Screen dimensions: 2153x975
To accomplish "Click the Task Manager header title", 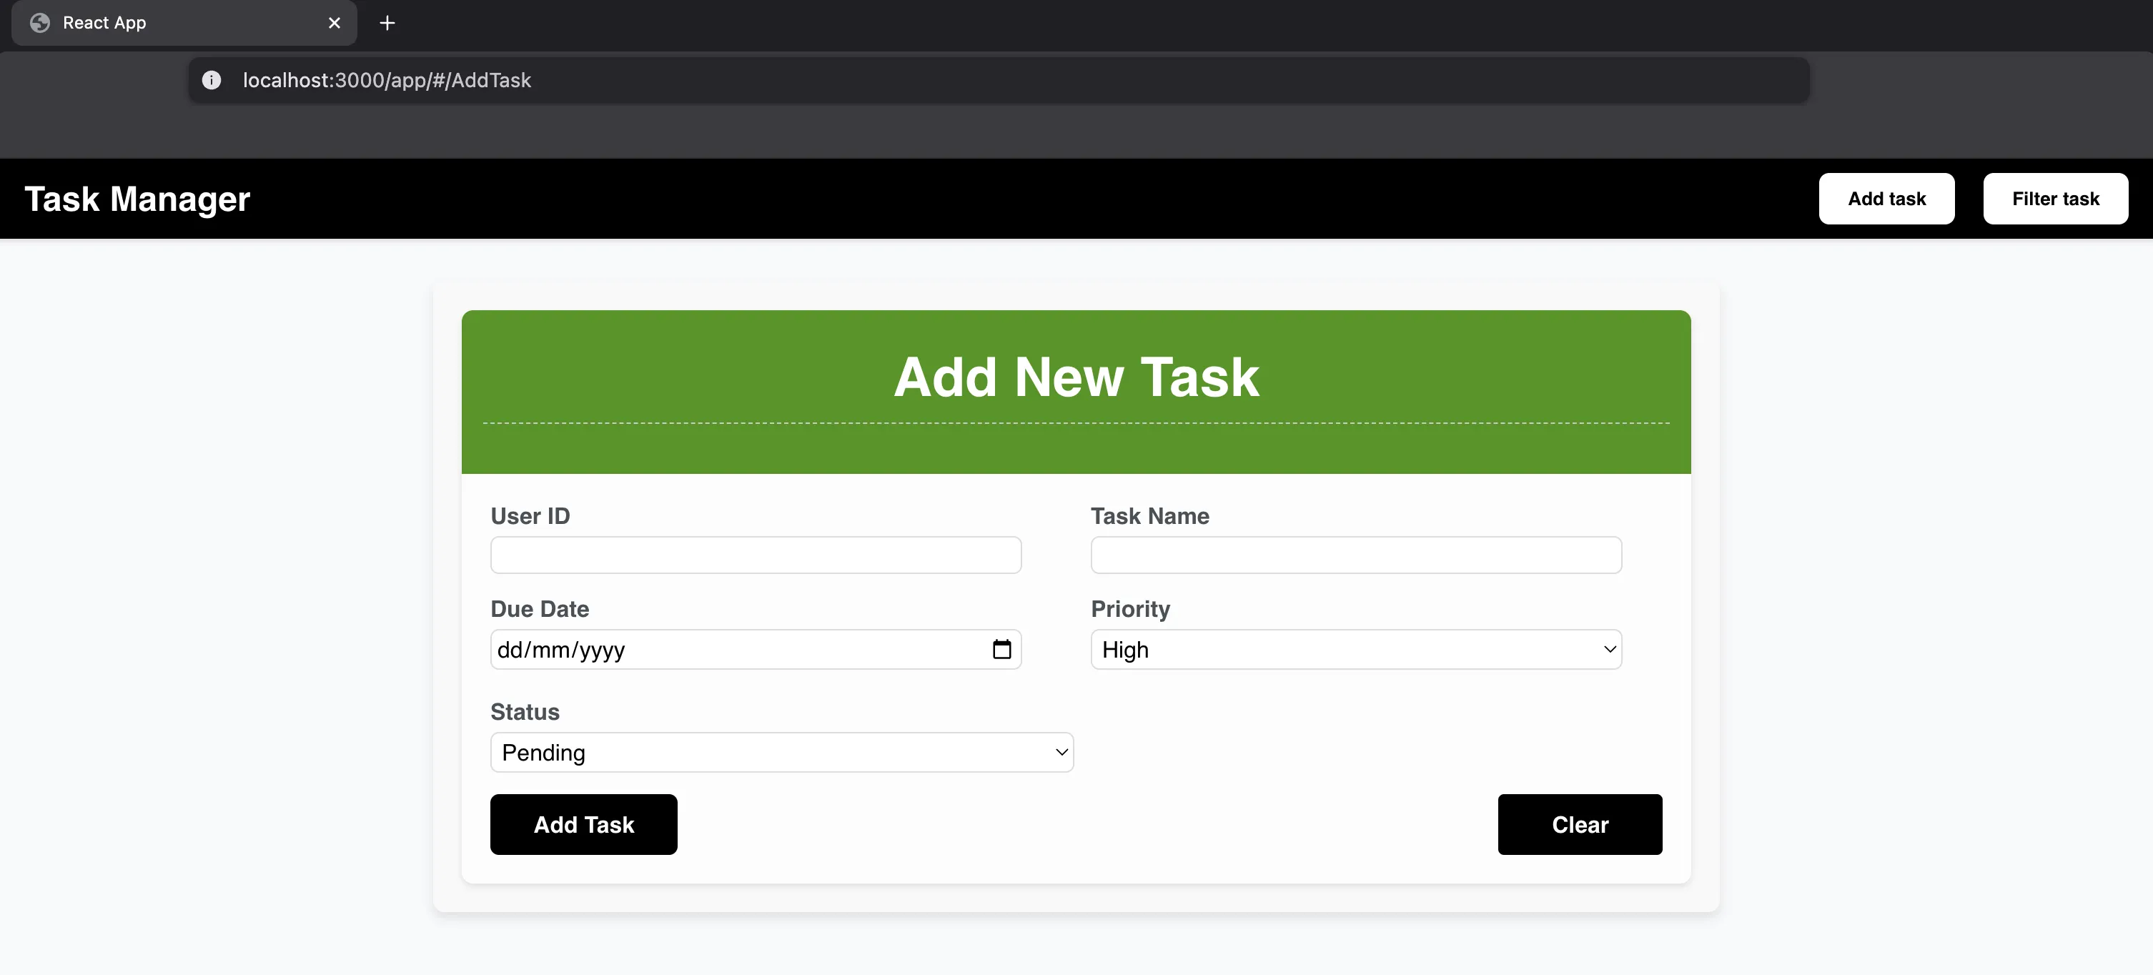I will coord(137,199).
